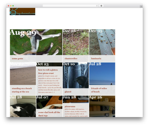149x126 pixels.
Task: Click the yellow minimize window button
Action: click(x=11, y=6)
